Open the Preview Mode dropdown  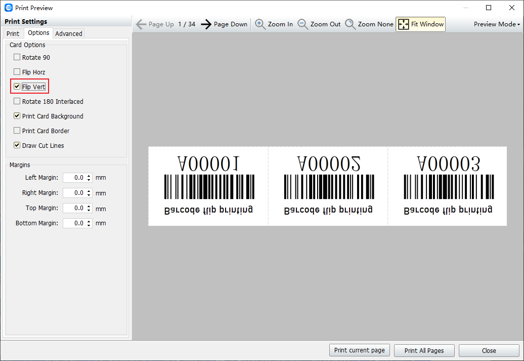click(x=497, y=24)
